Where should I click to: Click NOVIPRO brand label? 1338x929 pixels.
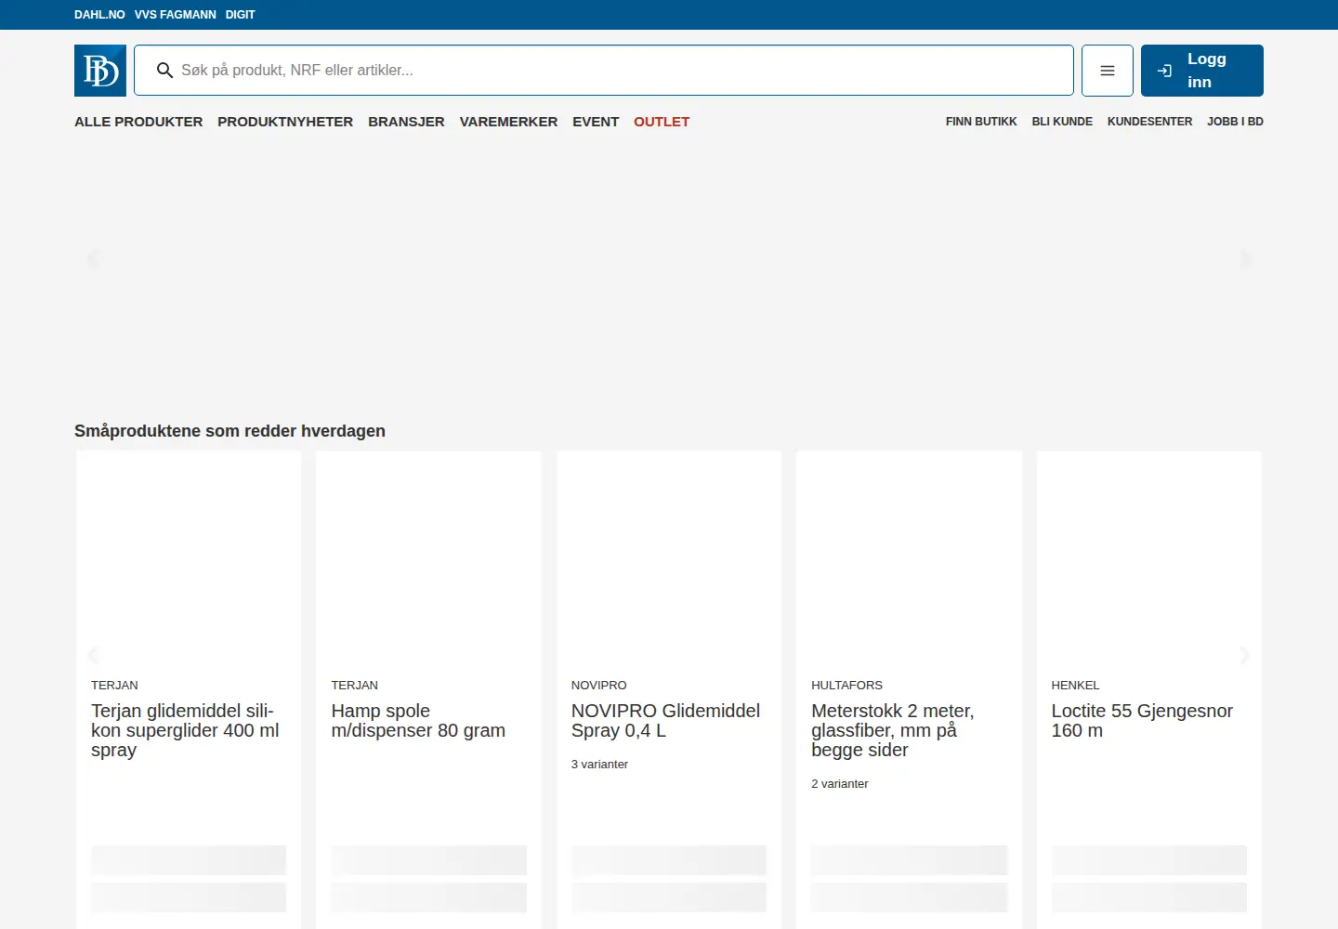coord(598,686)
